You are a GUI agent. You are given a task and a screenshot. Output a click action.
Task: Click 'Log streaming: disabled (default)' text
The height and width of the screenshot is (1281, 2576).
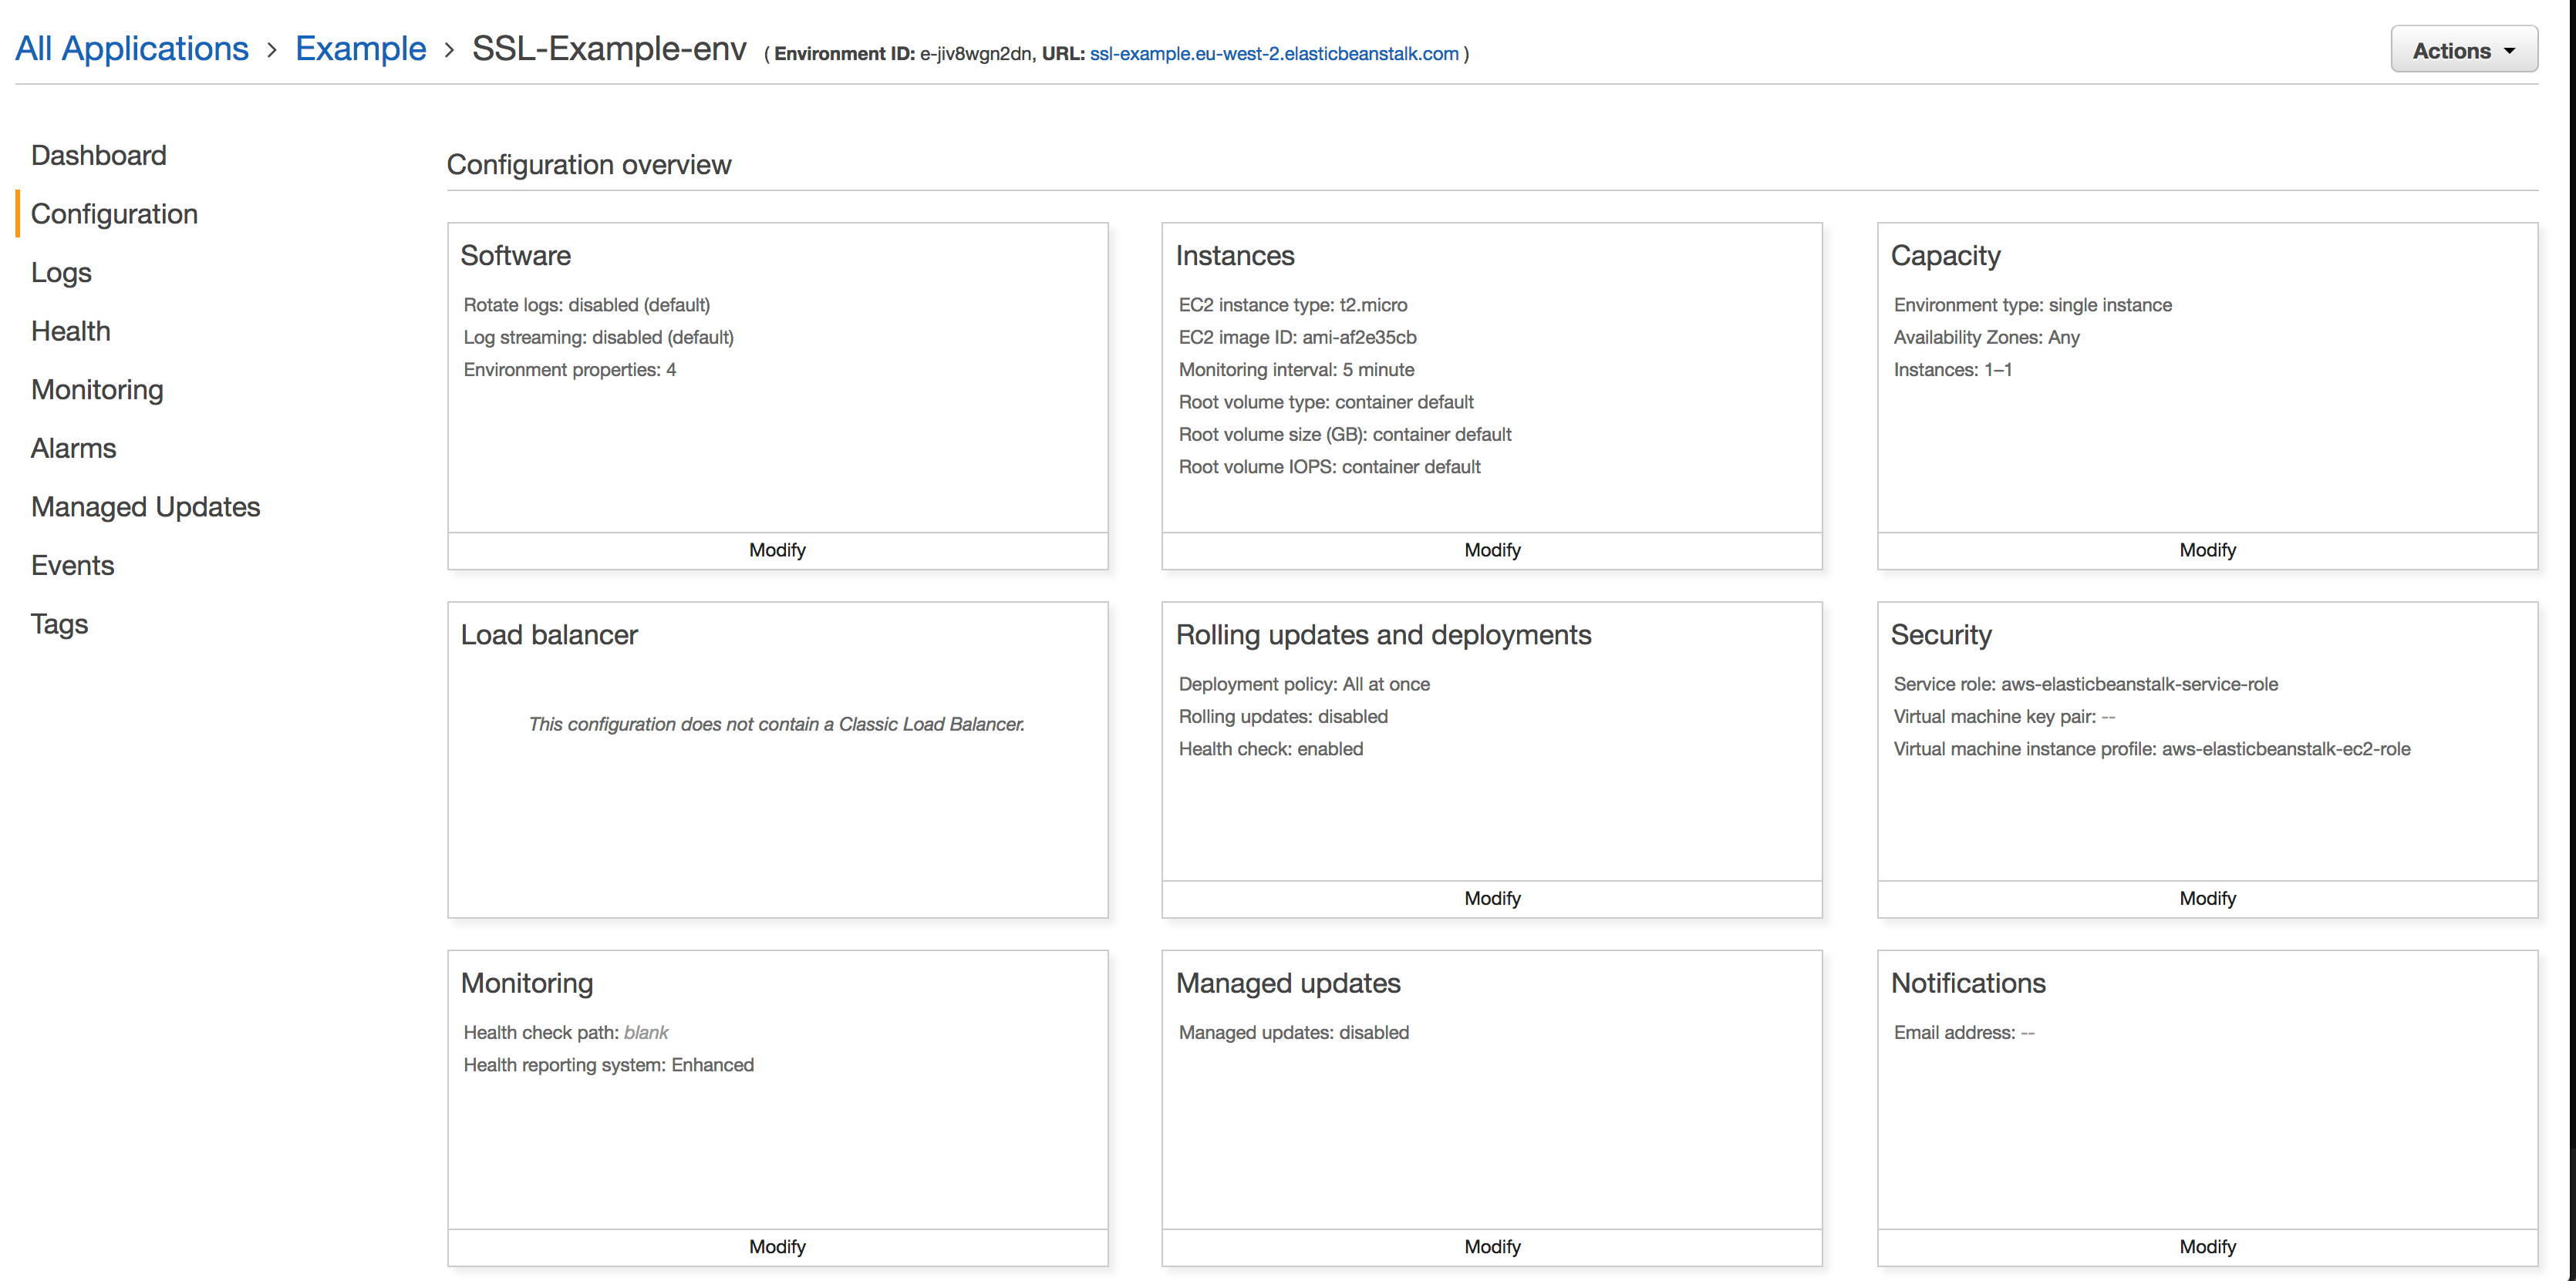598,338
